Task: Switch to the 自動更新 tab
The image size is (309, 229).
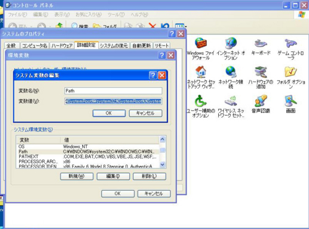Action: [x=142, y=45]
